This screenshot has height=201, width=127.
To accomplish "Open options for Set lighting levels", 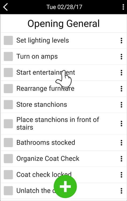I will (121, 41).
